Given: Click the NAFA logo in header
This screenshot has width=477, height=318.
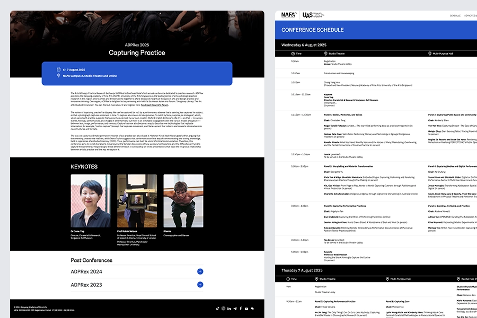Looking at the screenshot, I should (x=289, y=15).
